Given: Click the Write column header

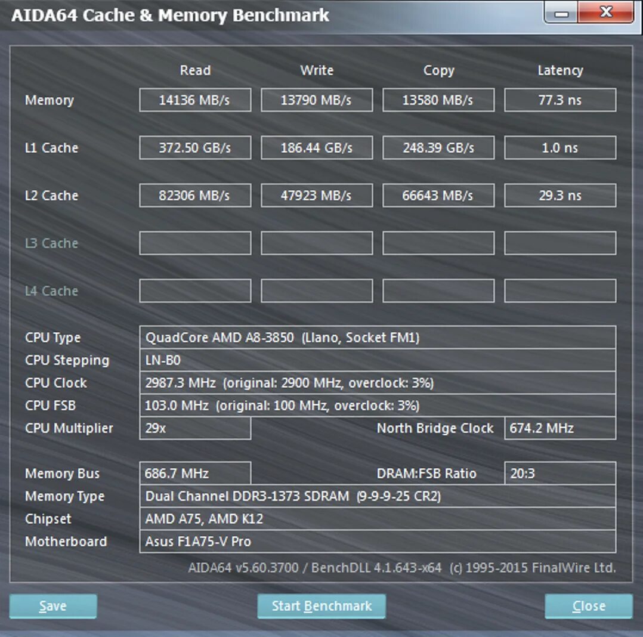Looking at the screenshot, I should 317,70.
